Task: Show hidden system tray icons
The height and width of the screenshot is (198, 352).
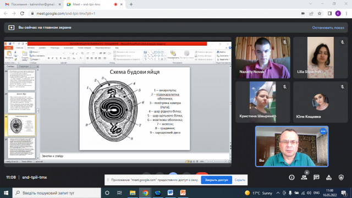Action: [278, 193]
